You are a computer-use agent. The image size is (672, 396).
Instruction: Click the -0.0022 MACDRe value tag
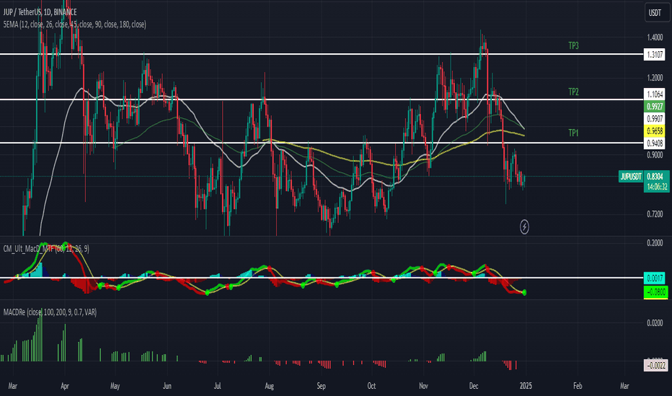coord(655,365)
